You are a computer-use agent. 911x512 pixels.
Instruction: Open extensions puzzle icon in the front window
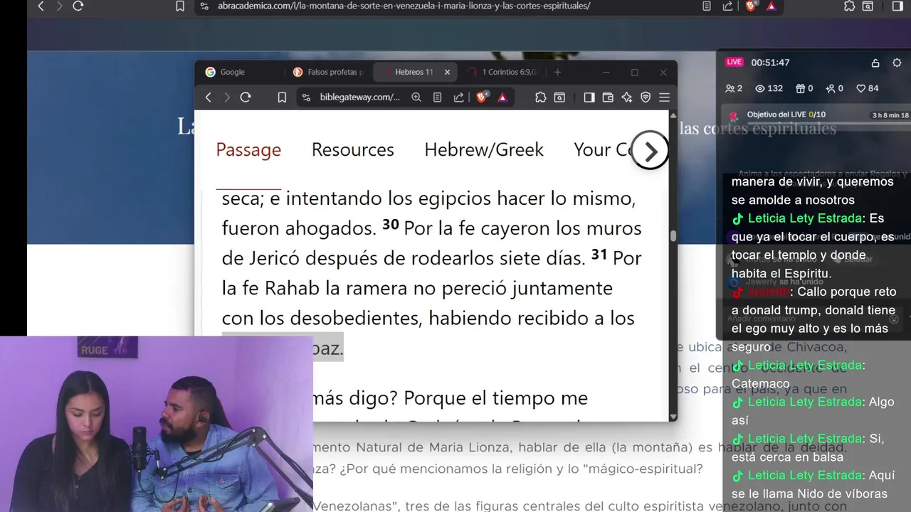[540, 97]
